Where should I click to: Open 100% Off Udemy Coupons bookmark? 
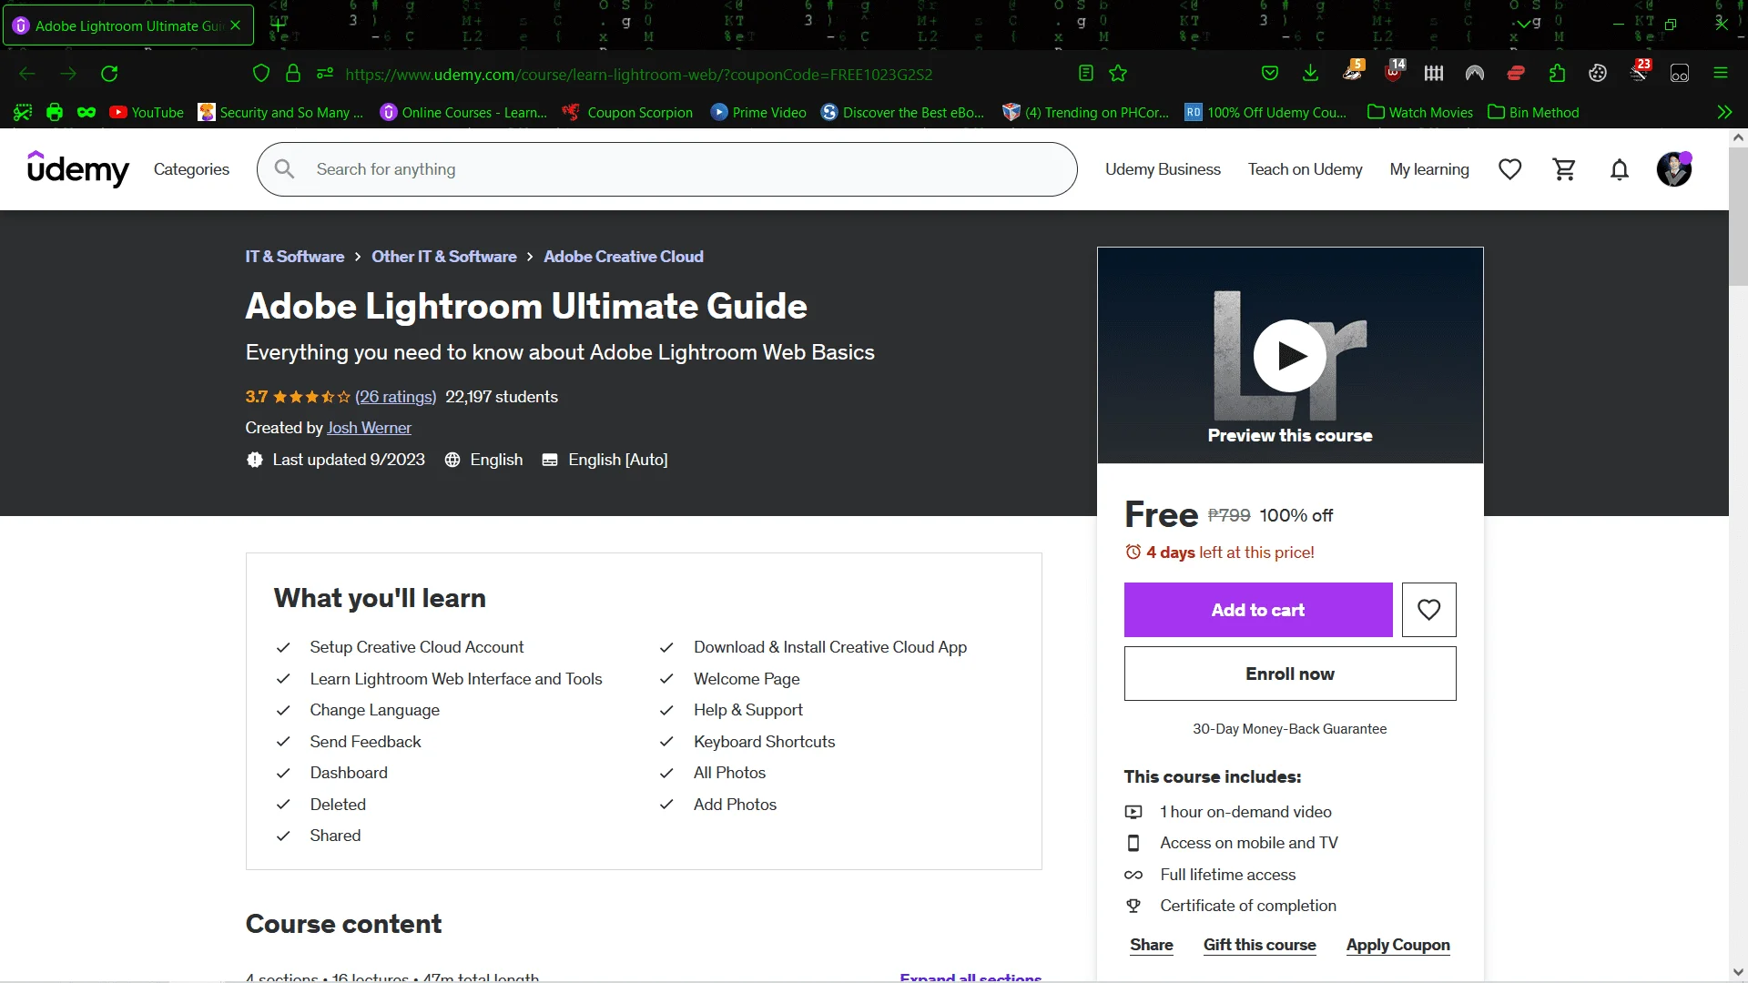pos(1265,112)
